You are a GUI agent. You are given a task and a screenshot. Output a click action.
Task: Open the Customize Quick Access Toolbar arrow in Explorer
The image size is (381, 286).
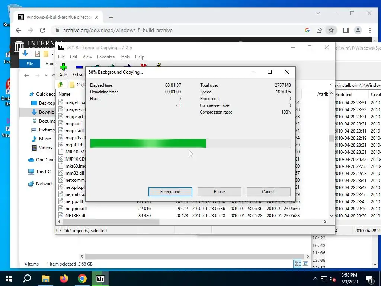tap(52, 54)
